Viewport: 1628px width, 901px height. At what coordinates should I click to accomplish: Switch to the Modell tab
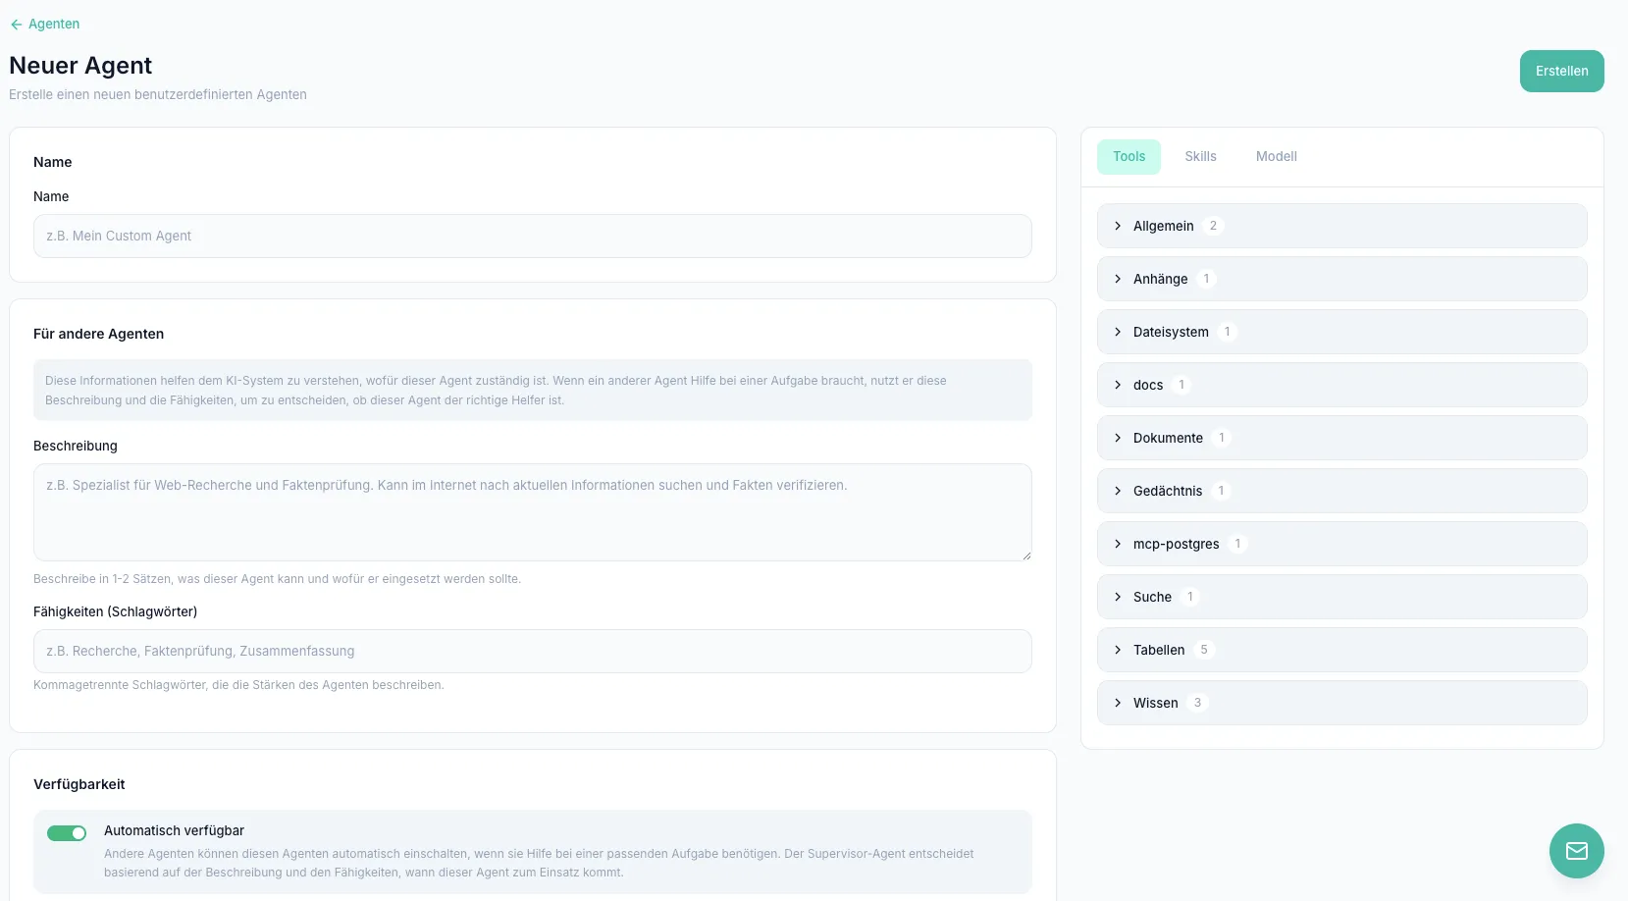point(1276,157)
